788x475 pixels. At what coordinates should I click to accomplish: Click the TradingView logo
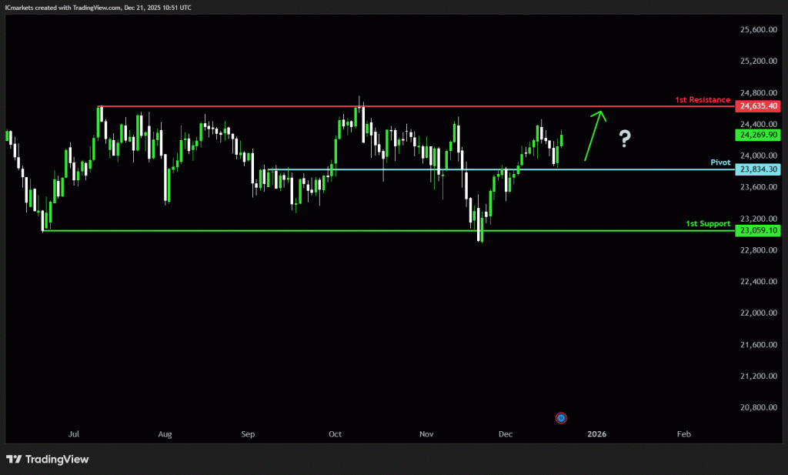coord(48,460)
